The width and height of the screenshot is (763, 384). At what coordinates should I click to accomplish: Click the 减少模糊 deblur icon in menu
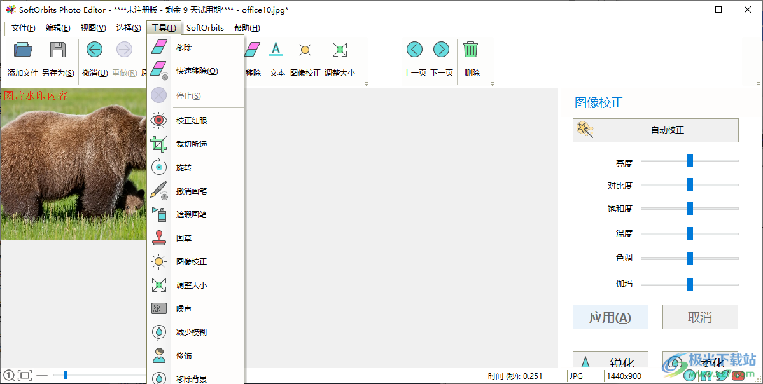tap(159, 332)
